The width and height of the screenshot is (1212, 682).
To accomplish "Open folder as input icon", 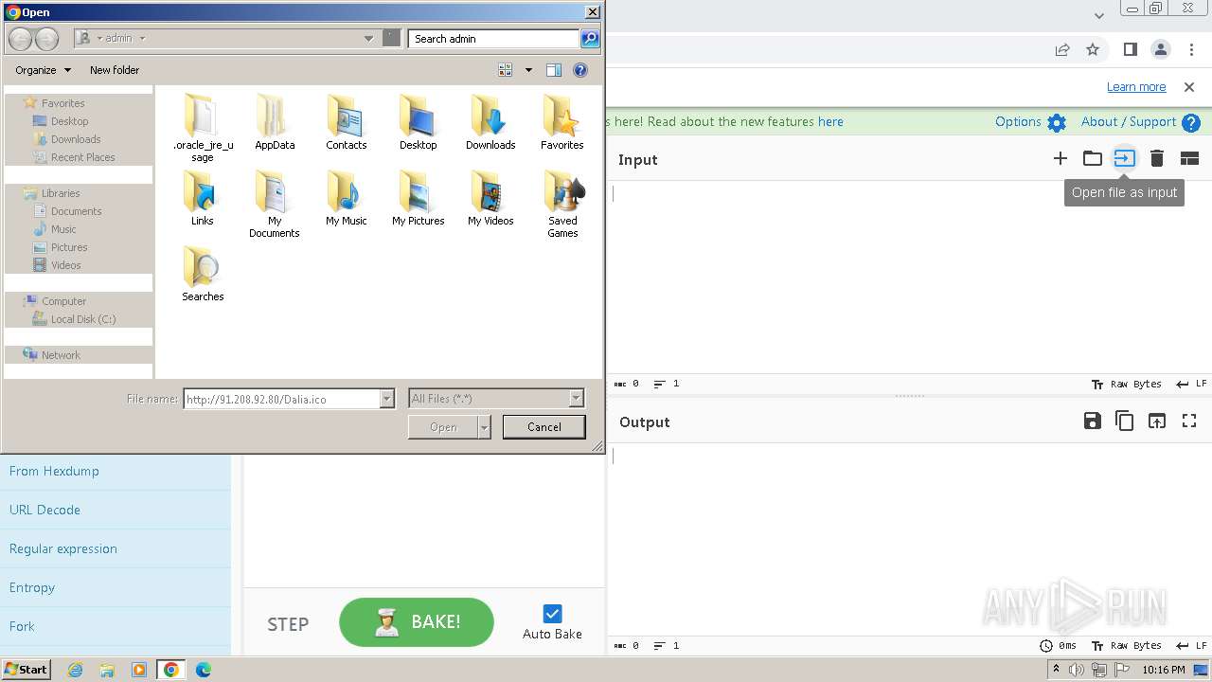I will click(x=1093, y=158).
